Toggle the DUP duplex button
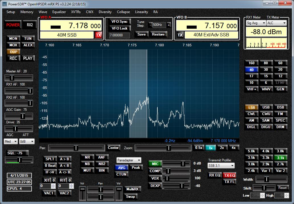Image resolution: width=294 pixels, height=204 pixels. (13, 52)
